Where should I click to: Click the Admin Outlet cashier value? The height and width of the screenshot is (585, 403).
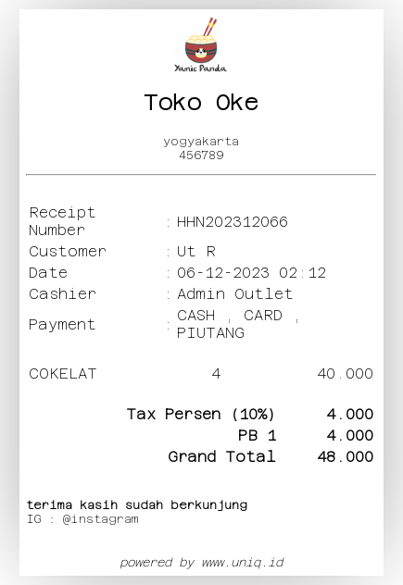[x=234, y=294]
